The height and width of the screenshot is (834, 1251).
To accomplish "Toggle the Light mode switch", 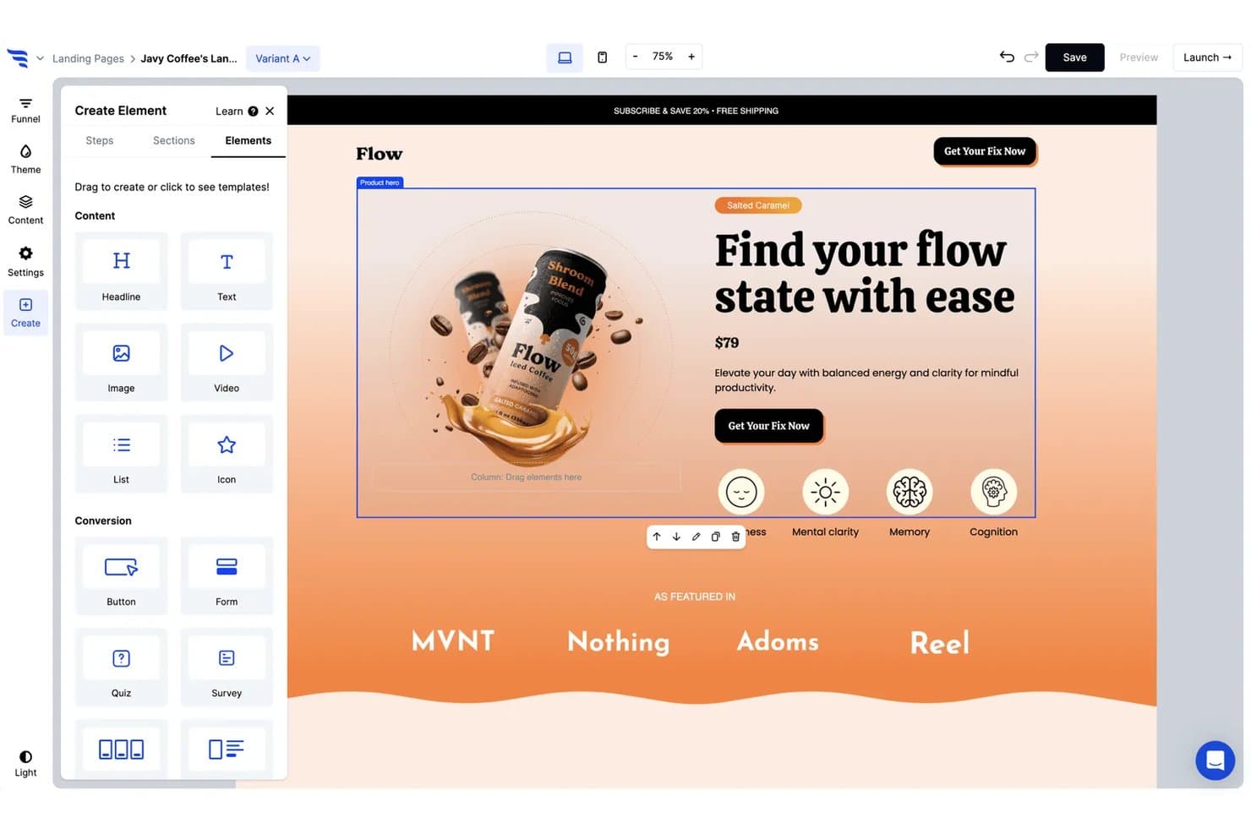I will tap(25, 763).
